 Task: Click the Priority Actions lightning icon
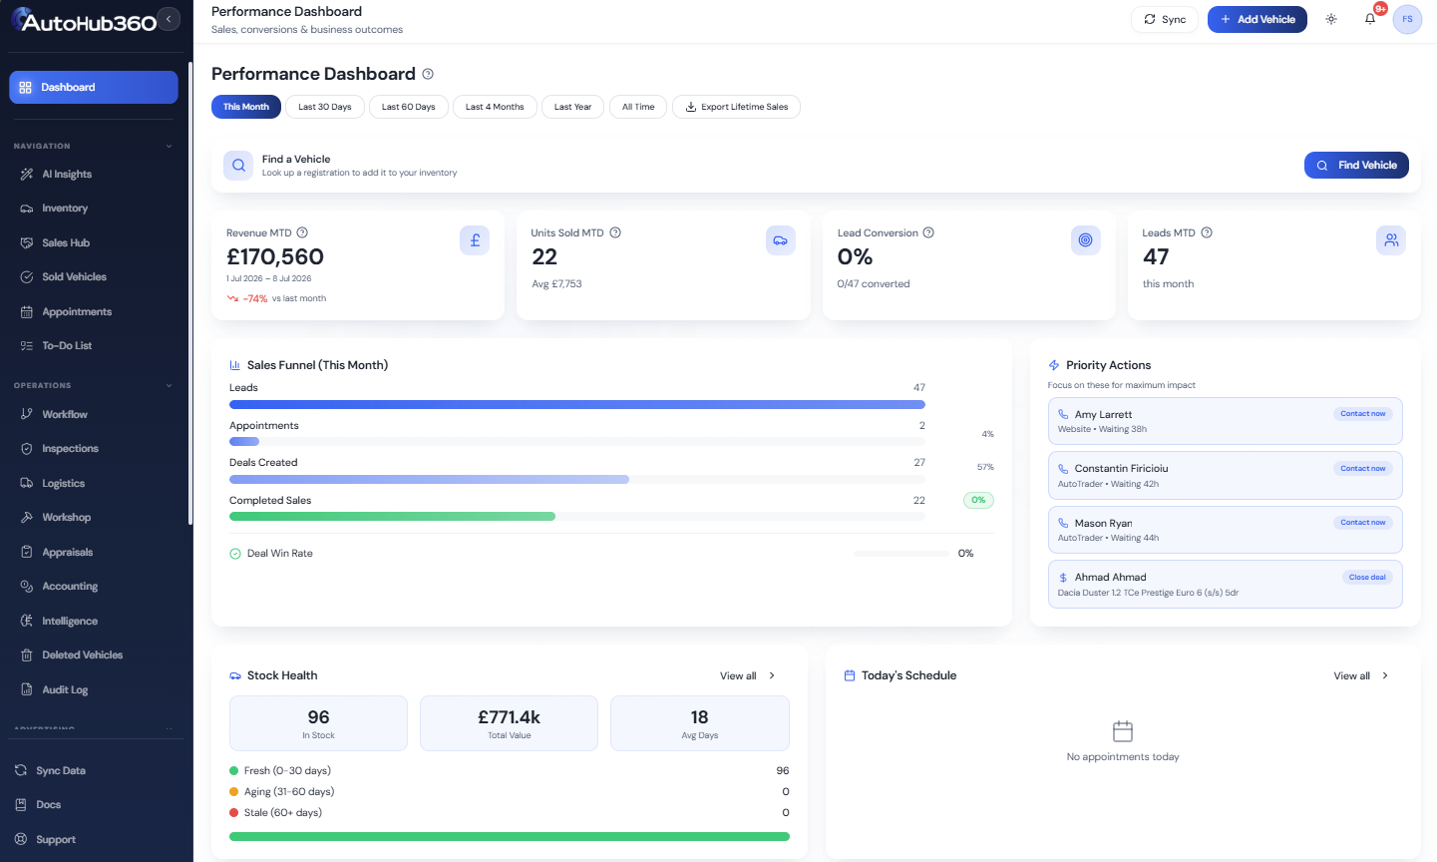(x=1054, y=365)
